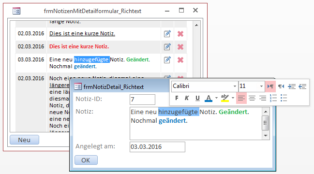Click the frmNotizDetail_Richtext form icon
This screenshot has width=314, height=174.
[78, 87]
